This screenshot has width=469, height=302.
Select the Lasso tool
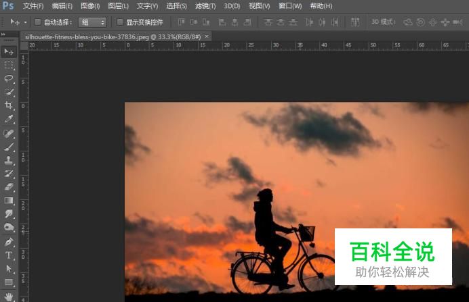point(9,78)
